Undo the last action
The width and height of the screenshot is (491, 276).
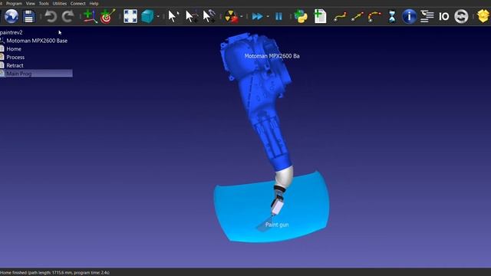click(x=50, y=16)
